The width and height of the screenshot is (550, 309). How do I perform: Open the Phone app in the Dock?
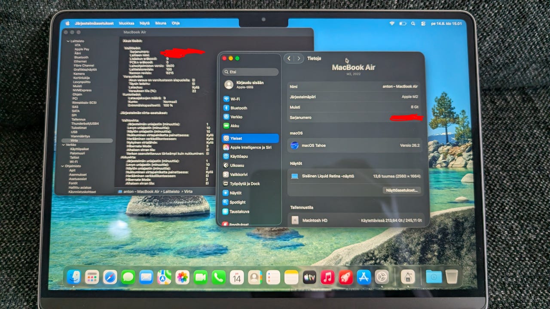pyautogui.click(x=218, y=277)
